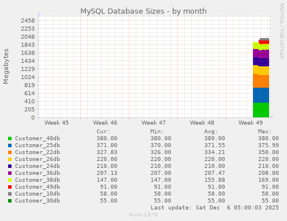Click the dark green Customer_30db legend swatch
The height and width of the screenshot is (221, 287).
(x=10, y=201)
